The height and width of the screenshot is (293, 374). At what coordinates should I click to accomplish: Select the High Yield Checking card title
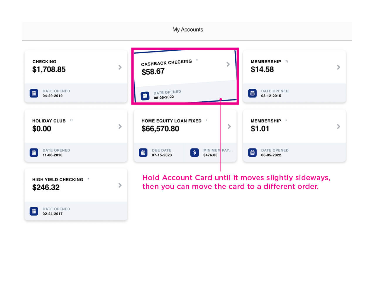[x=58, y=180]
